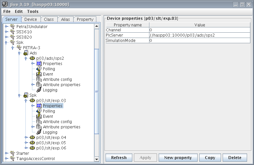Click the Spk class icon under PETRA-3
The height and width of the screenshot is (165, 254).
click(x=26, y=95)
